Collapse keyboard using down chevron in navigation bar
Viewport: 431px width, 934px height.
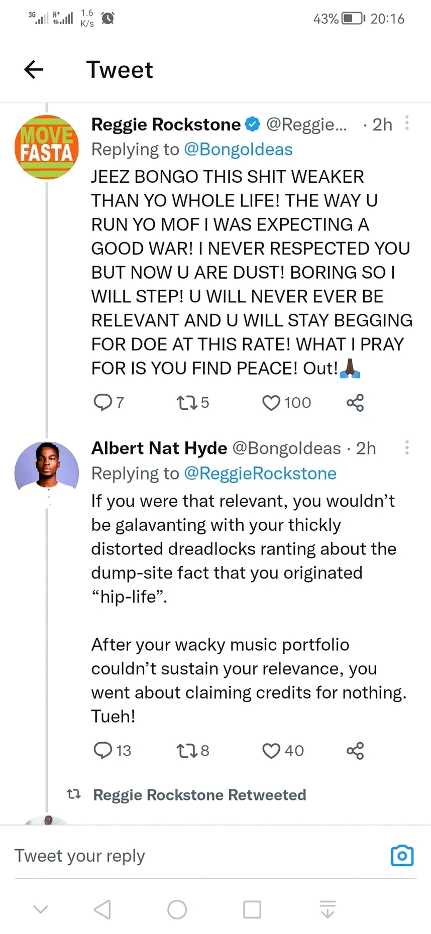pos(41,909)
